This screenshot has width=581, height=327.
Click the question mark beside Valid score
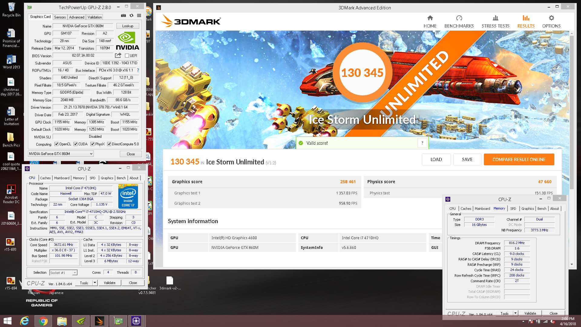[422, 143]
